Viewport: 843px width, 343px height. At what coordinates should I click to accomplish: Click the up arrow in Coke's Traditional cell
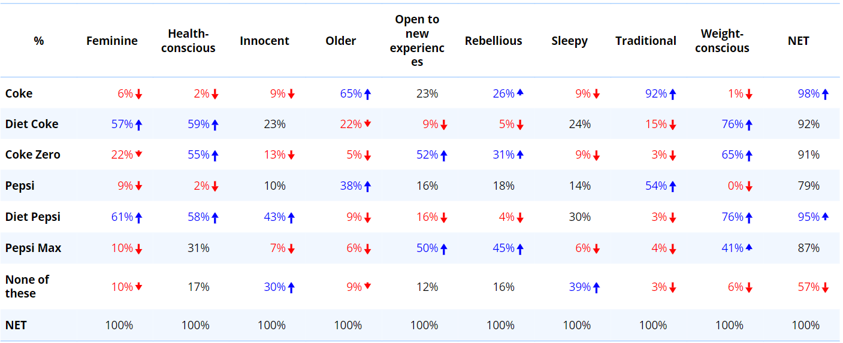tap(673, 94)
